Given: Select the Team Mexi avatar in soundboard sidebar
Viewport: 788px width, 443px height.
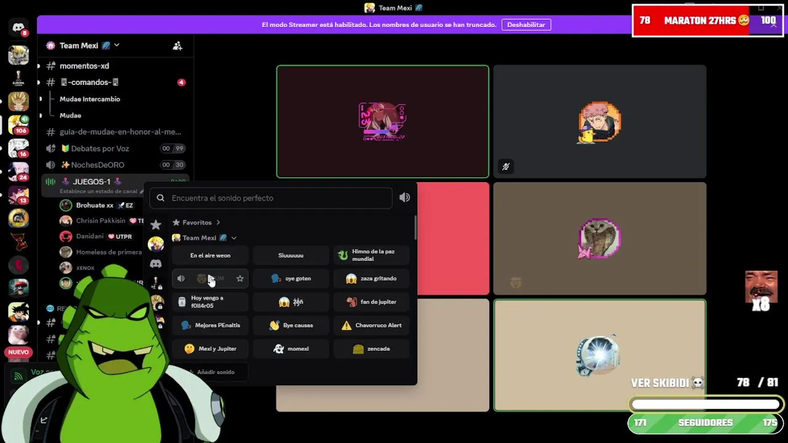Looking at the screenshot, I should [156, 244].
